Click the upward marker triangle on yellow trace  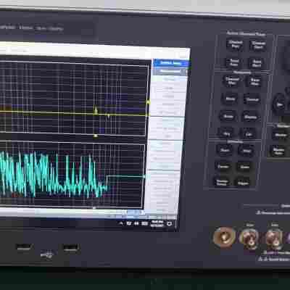96,111
